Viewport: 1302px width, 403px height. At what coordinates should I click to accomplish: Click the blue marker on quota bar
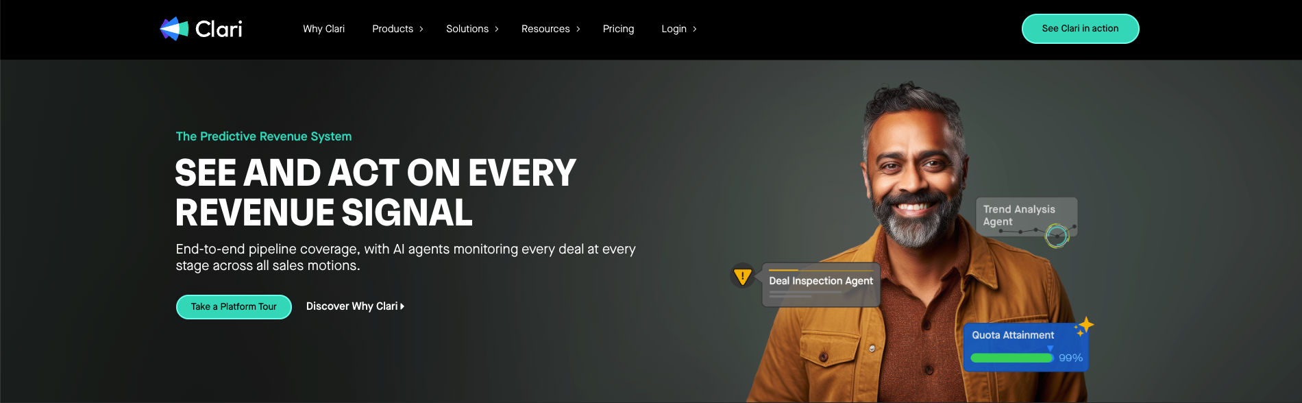pyautogui.click(x=1050, y=349)
